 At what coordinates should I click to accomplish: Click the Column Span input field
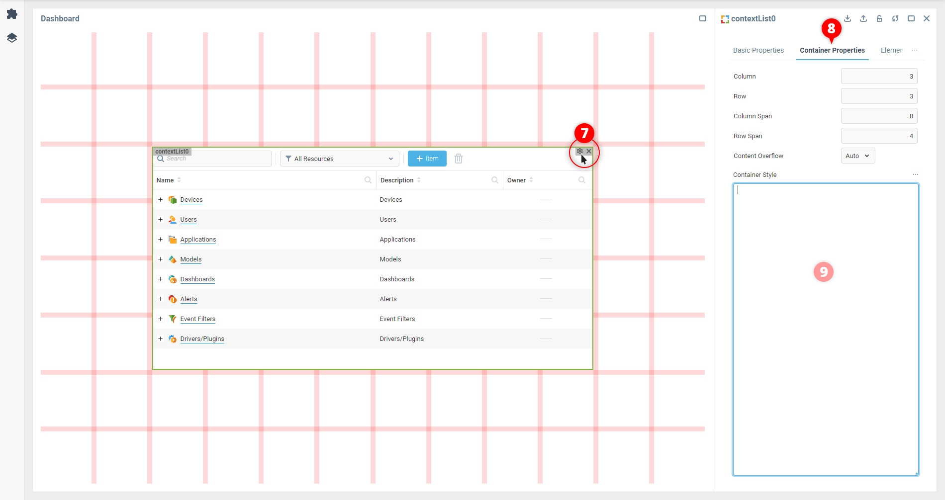coord(878,116)
